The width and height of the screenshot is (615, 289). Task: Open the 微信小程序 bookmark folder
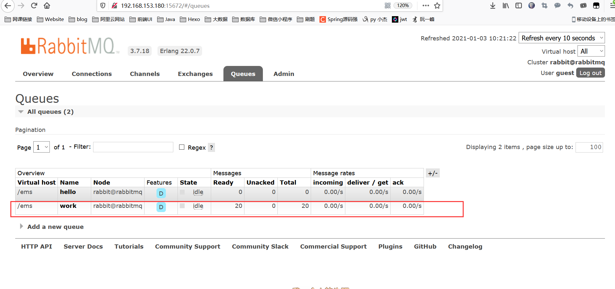point(276,19)
